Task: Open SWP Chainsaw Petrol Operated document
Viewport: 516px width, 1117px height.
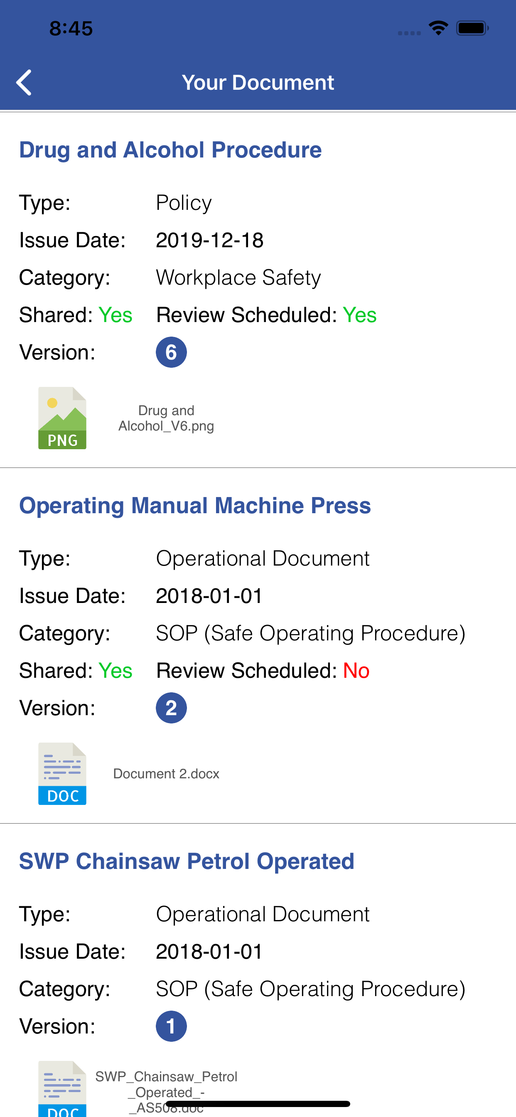Action: tap(187, 861)
